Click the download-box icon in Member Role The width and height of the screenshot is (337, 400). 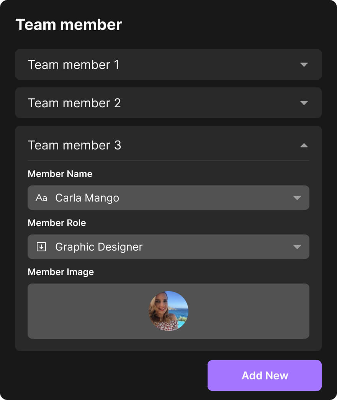tap(41, 247)
